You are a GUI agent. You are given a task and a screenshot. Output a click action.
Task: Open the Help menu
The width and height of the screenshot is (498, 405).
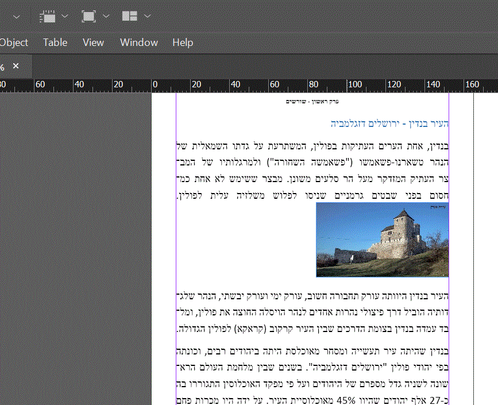coord(183,43)
